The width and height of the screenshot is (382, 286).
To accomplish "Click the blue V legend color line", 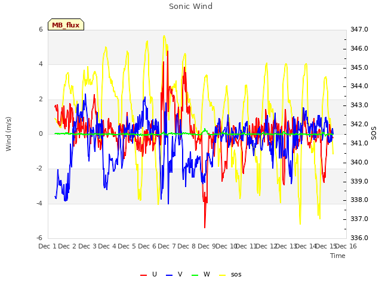I will point(169,275).
